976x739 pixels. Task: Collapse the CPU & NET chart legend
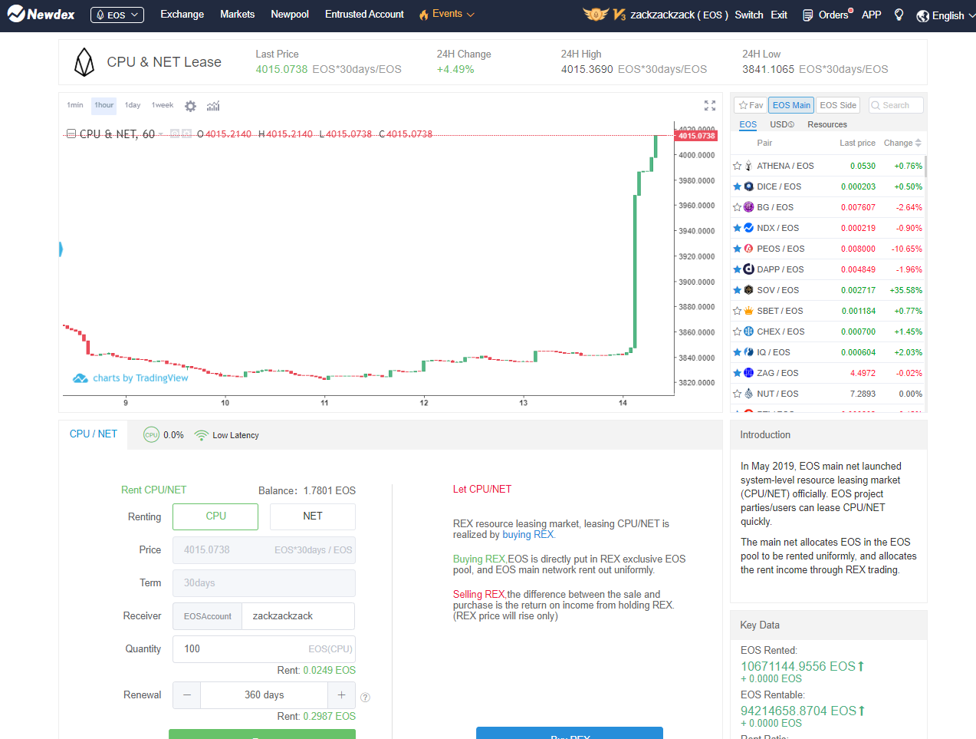point(71,134)
